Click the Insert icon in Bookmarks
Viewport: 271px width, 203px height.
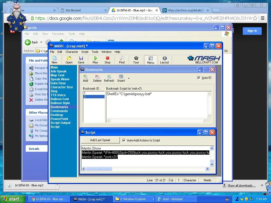[121, 78]
